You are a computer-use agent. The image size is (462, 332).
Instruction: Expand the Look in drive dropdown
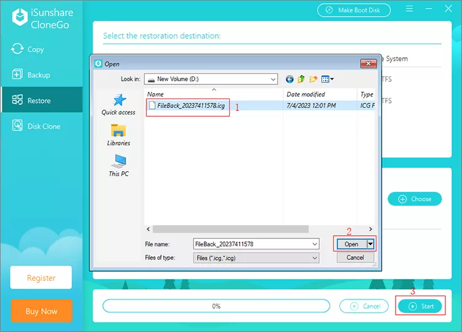point(273,79)
